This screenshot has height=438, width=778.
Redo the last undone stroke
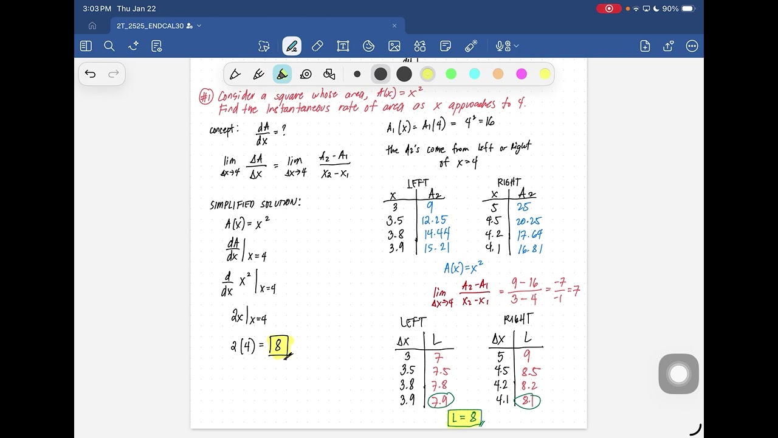[114, 74]
